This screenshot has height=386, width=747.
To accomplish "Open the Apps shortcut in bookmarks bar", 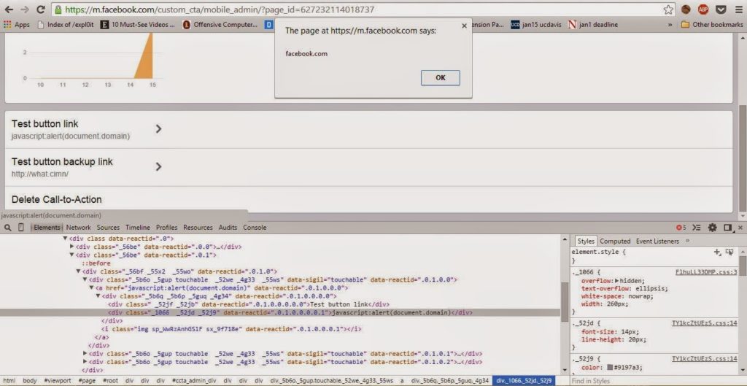I will (x=17, y=25).
